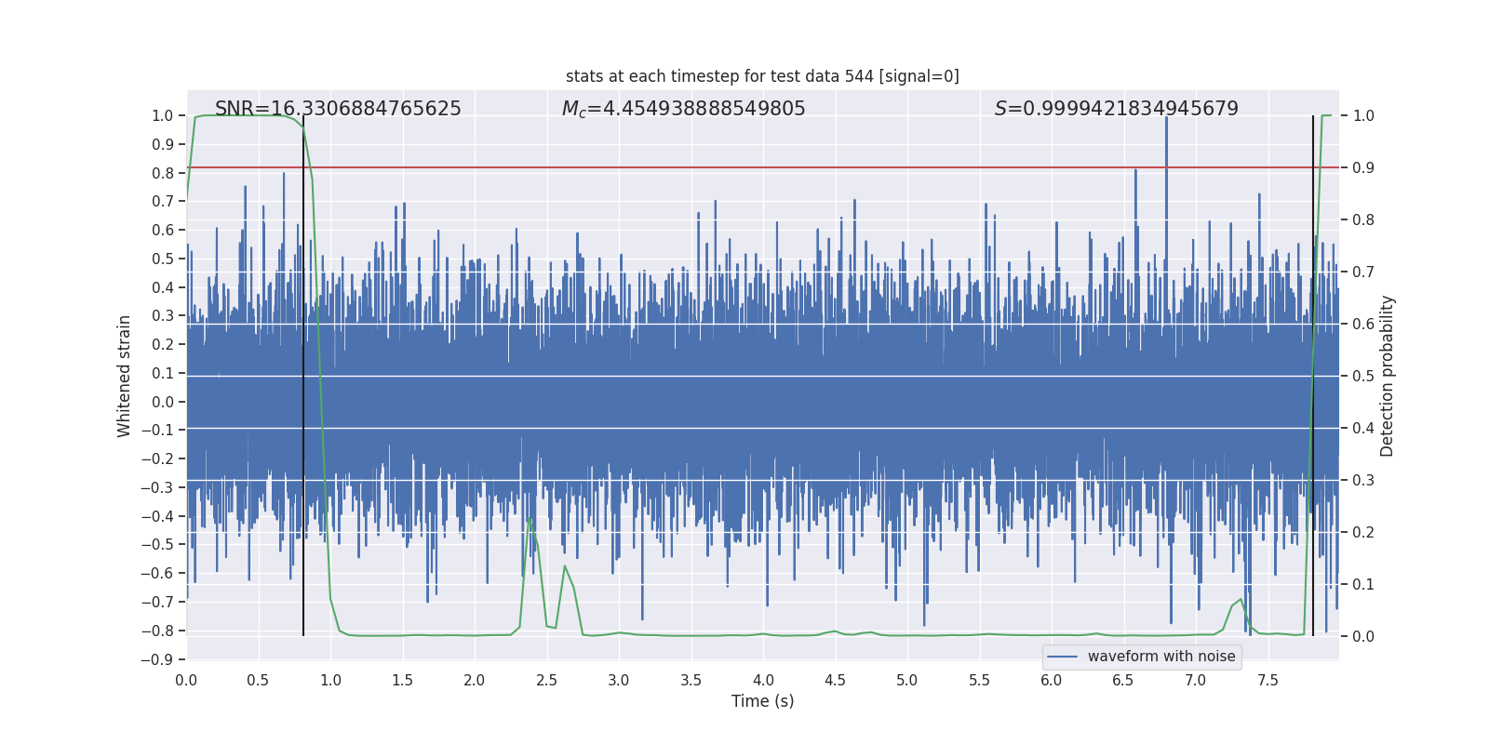The image size is (1489, 744).
Task: Click the 7.5 tick label on time axis
Action: point(1268,680)
